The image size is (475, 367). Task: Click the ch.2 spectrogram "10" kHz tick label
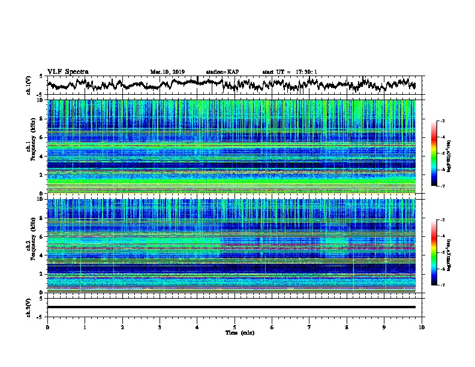[40, 199]
